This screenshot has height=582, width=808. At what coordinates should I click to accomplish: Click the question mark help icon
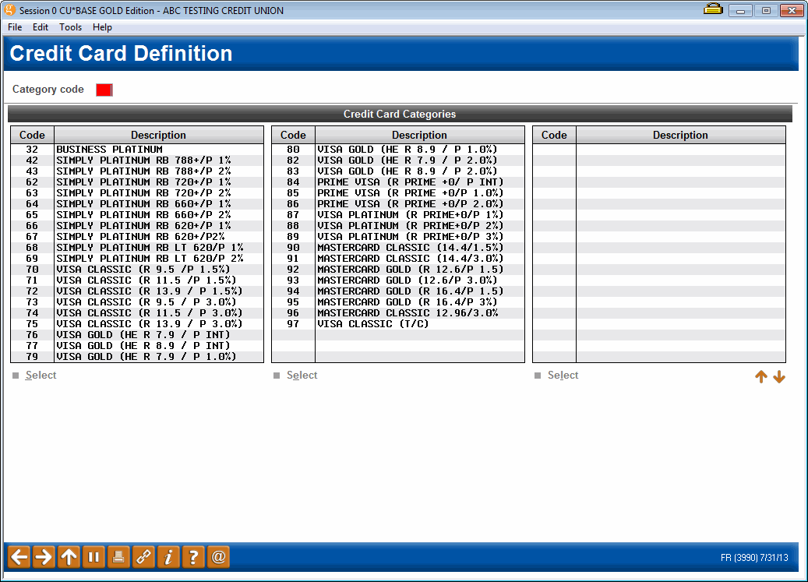click(x=193, y=556)
